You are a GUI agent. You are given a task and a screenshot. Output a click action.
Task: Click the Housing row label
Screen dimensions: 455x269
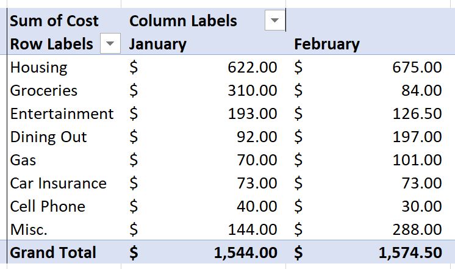coord(38,68)
